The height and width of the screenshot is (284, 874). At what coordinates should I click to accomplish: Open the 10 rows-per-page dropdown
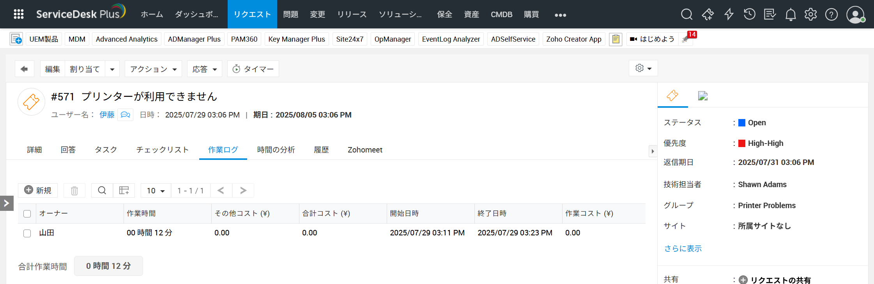(x=156, y=191)
